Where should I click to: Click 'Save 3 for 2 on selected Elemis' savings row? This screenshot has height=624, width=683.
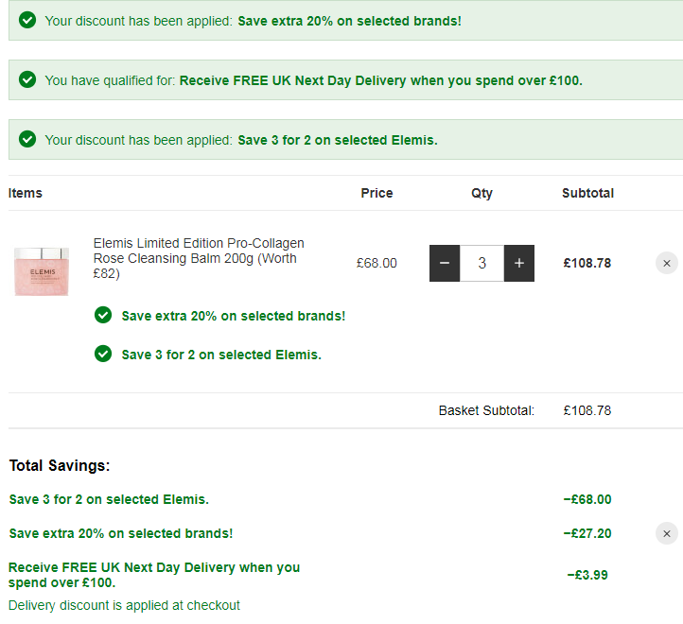(109, 499)
